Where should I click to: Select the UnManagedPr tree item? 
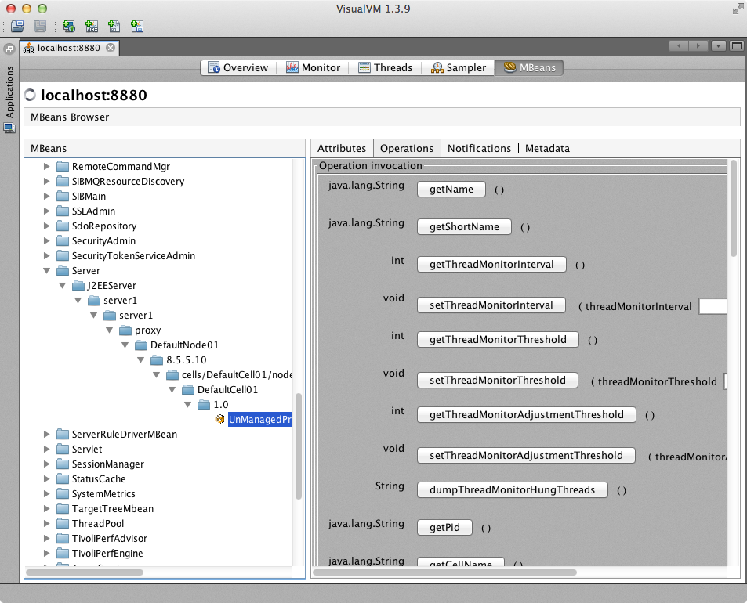(x=260, y=419)
